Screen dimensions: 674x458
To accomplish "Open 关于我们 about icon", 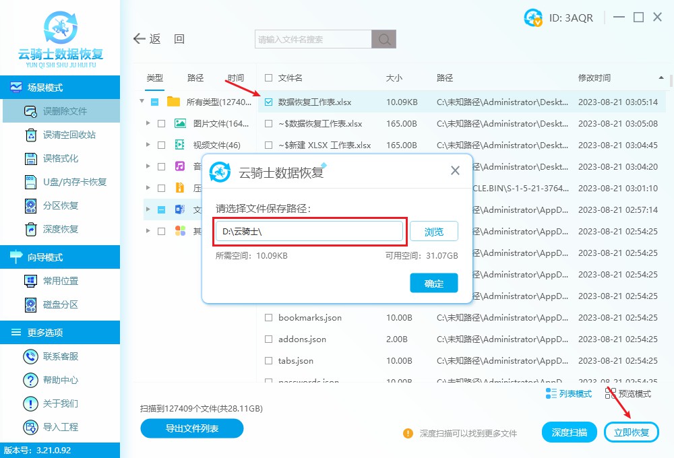I will (30, 403).
